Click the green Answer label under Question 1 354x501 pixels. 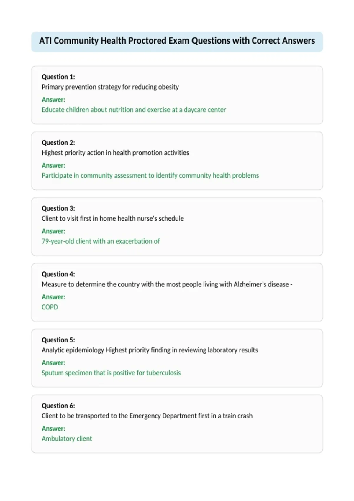click(53, 100)
